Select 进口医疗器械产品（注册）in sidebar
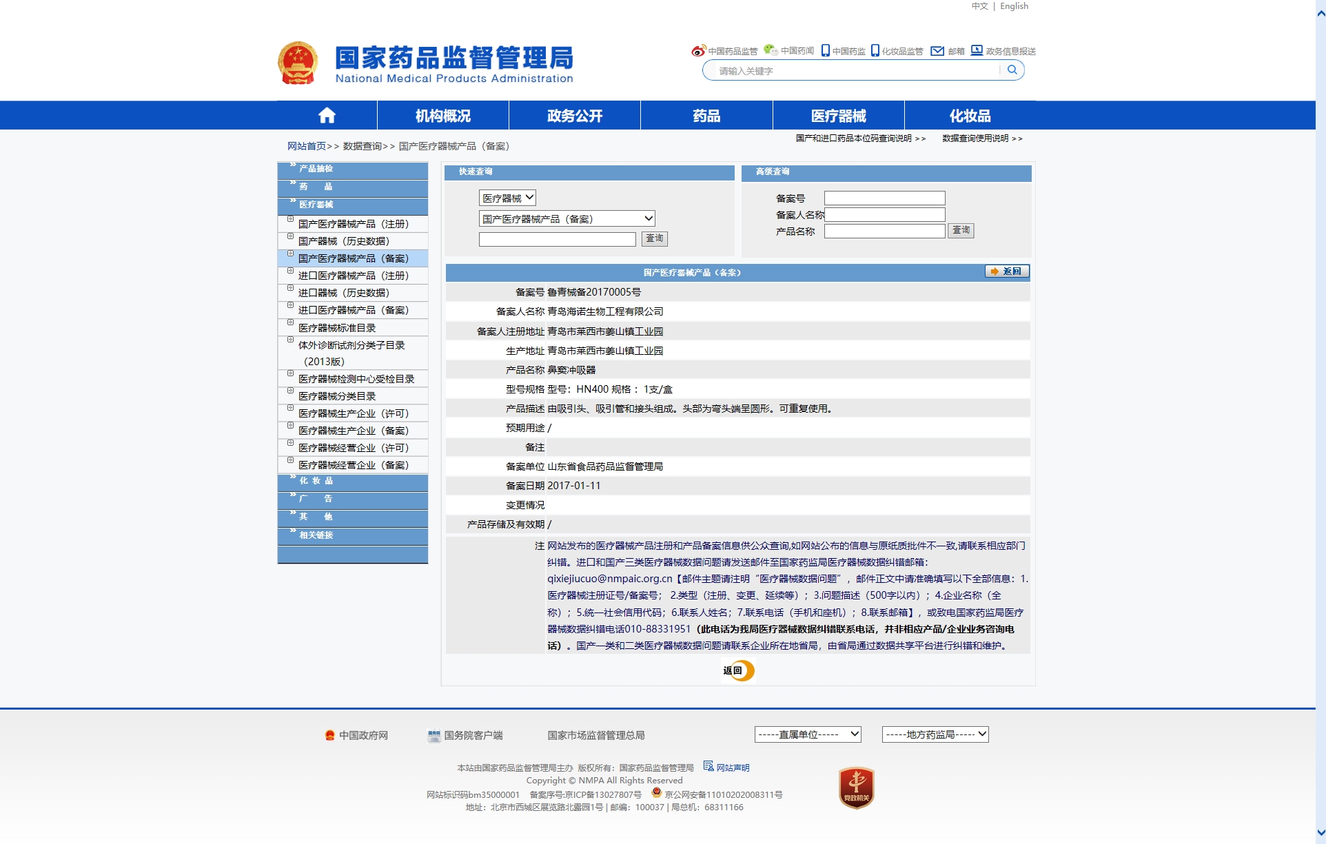This screenshot has height=844, width=1326. 353,276
